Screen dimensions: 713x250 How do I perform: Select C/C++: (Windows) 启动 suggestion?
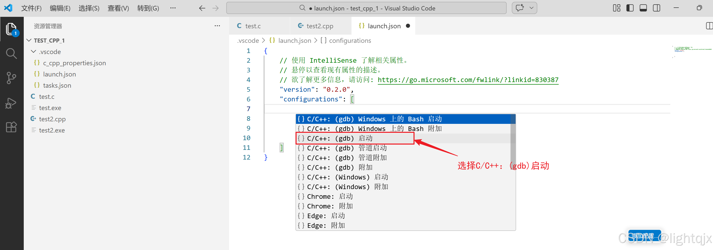click(403, 177)
